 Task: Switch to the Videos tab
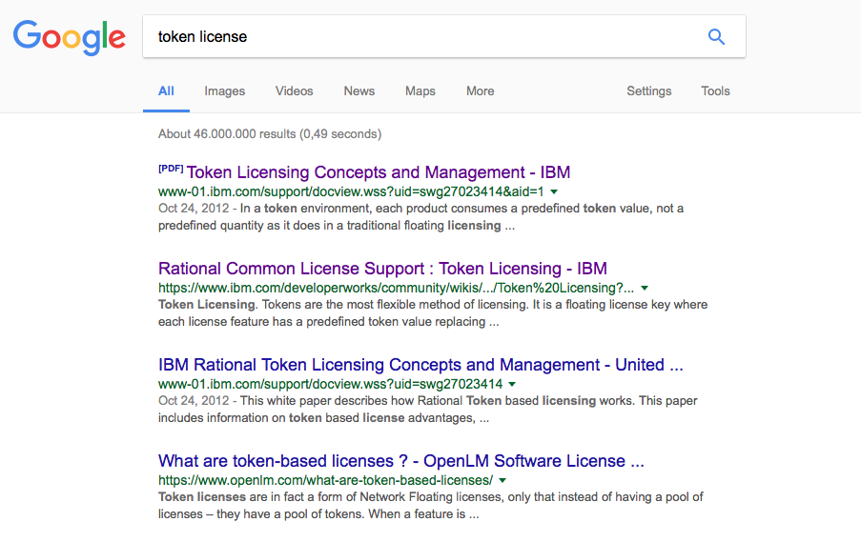coord(294,91)
